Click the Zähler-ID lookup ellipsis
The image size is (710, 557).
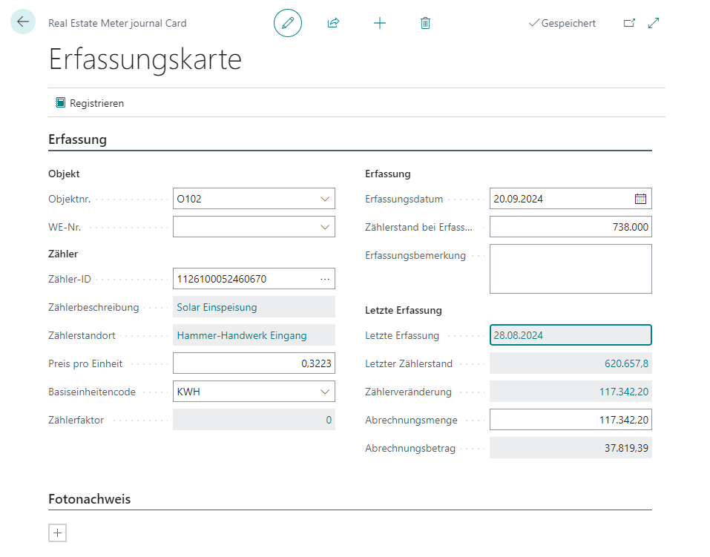[x=324, y=279]
